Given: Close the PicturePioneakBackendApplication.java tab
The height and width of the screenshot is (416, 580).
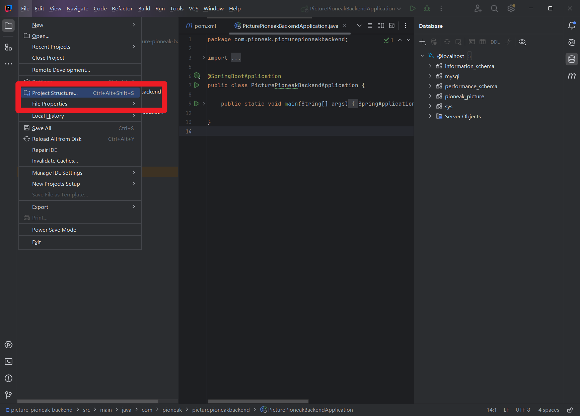Looking at the screenshot, I should (x=345, y=25).
